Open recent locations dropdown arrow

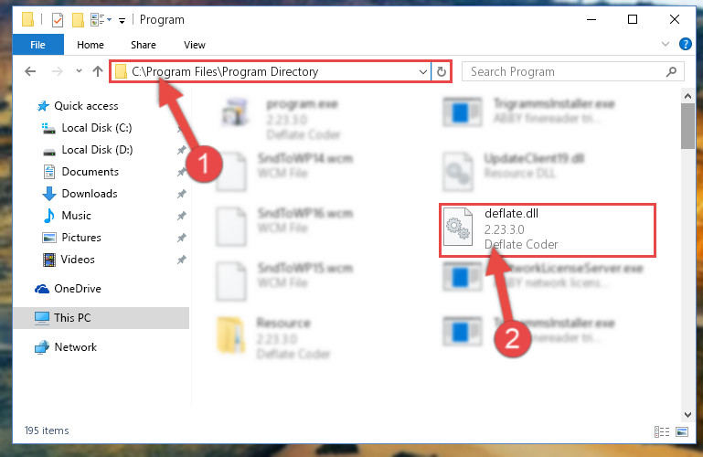click(x=79, y=70)
